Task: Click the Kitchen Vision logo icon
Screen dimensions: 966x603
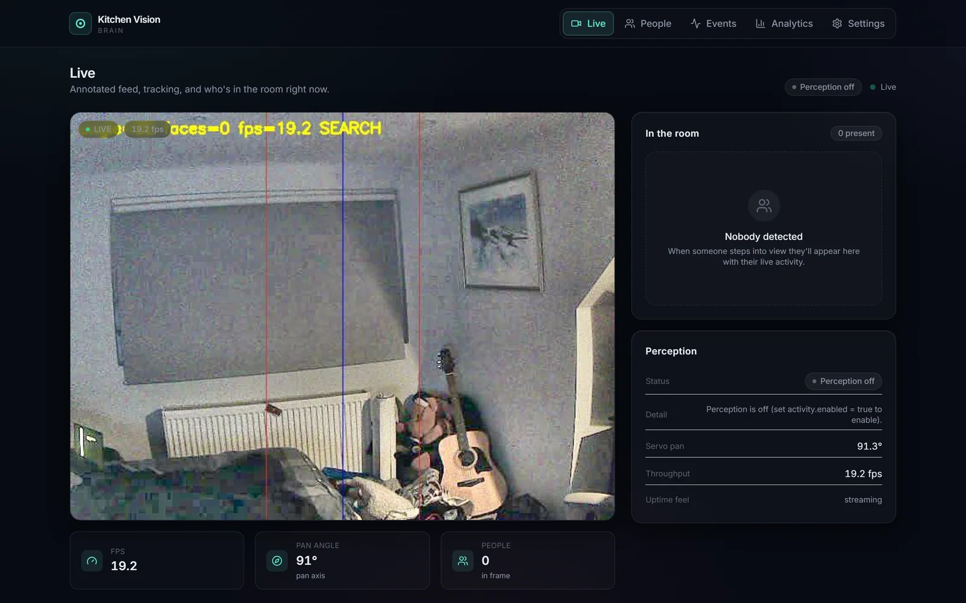Action: pyautogui.click(x=80, y=24)
